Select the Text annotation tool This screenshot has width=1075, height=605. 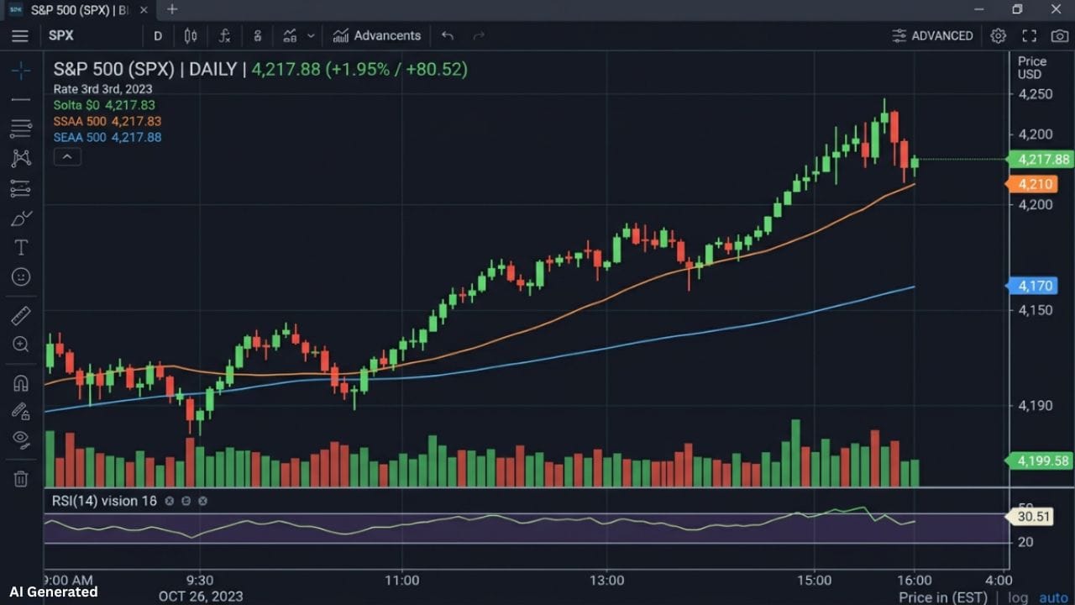[x=21, y=247]
